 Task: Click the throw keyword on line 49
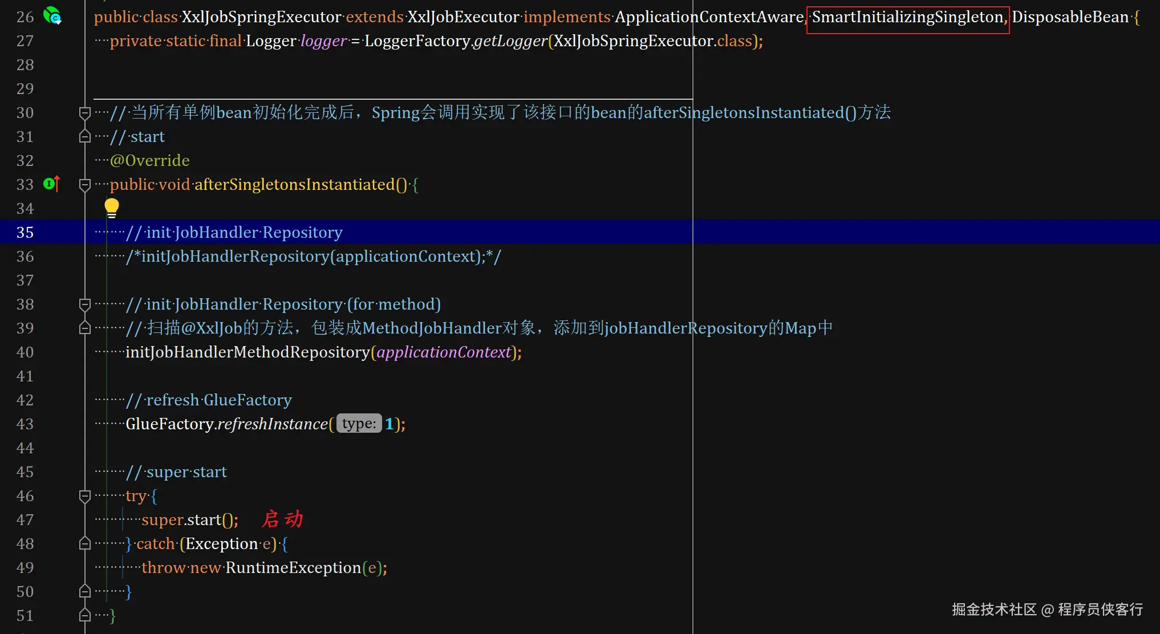pyautogui.click(x=164, y=568)
